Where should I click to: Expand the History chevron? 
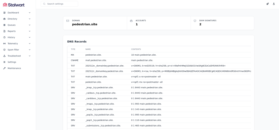(x=29, y=37)
